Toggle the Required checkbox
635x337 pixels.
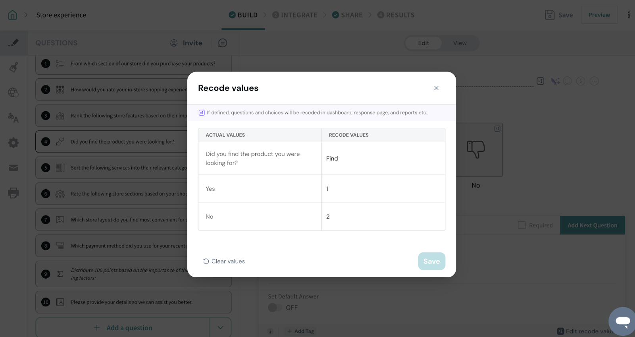(522, 225)
